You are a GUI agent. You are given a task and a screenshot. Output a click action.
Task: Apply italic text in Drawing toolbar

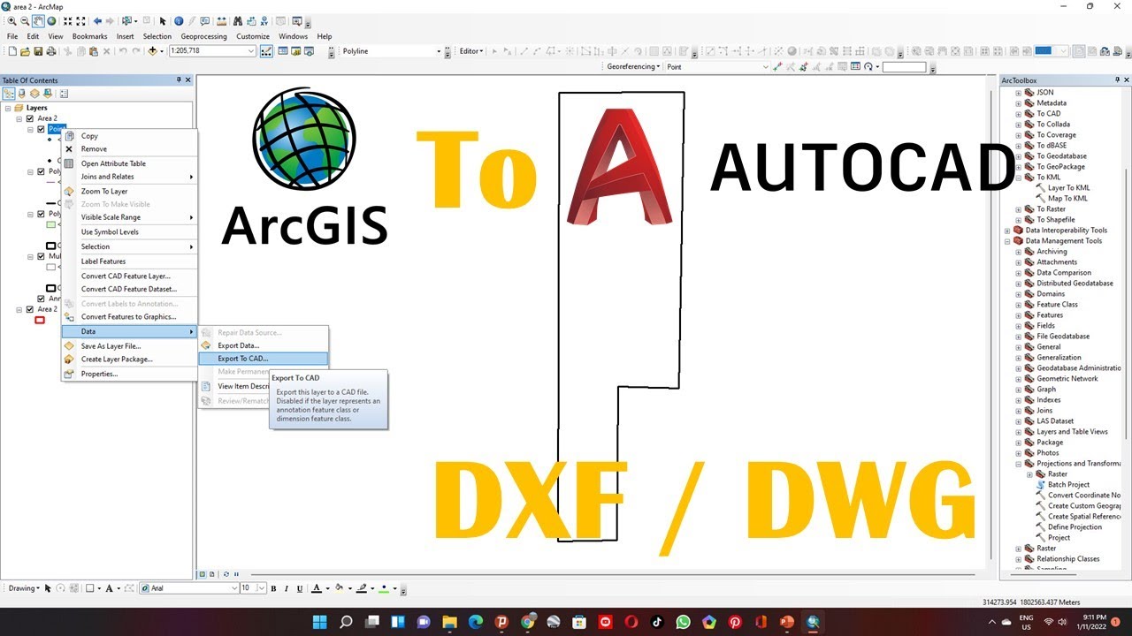[286, 588]
